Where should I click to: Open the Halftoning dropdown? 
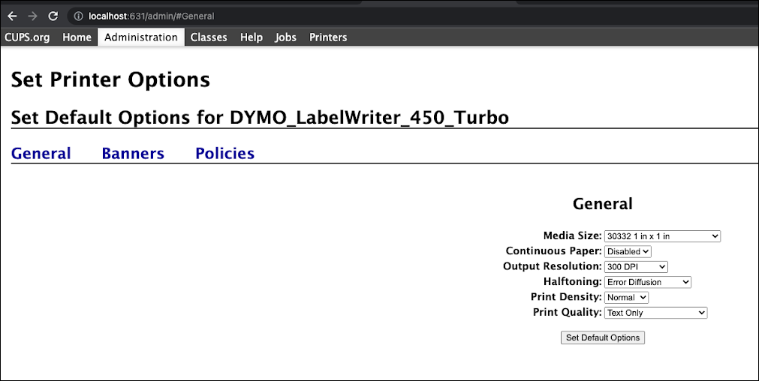pos(648,282)
